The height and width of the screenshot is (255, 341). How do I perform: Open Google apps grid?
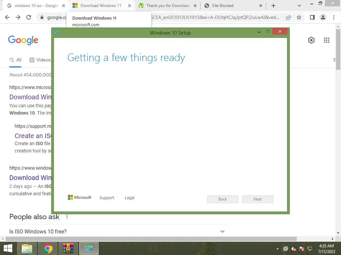coord(327,40)
